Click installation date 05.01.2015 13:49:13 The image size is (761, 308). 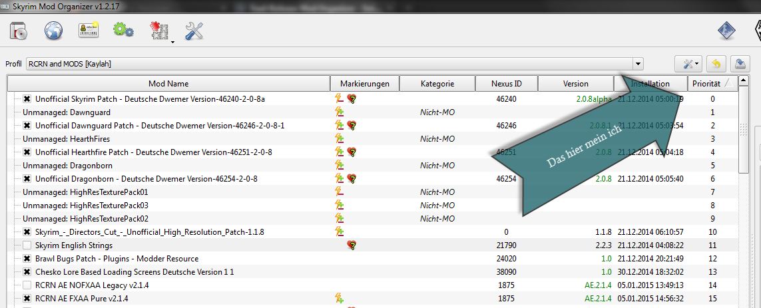[x=650, y=285]
